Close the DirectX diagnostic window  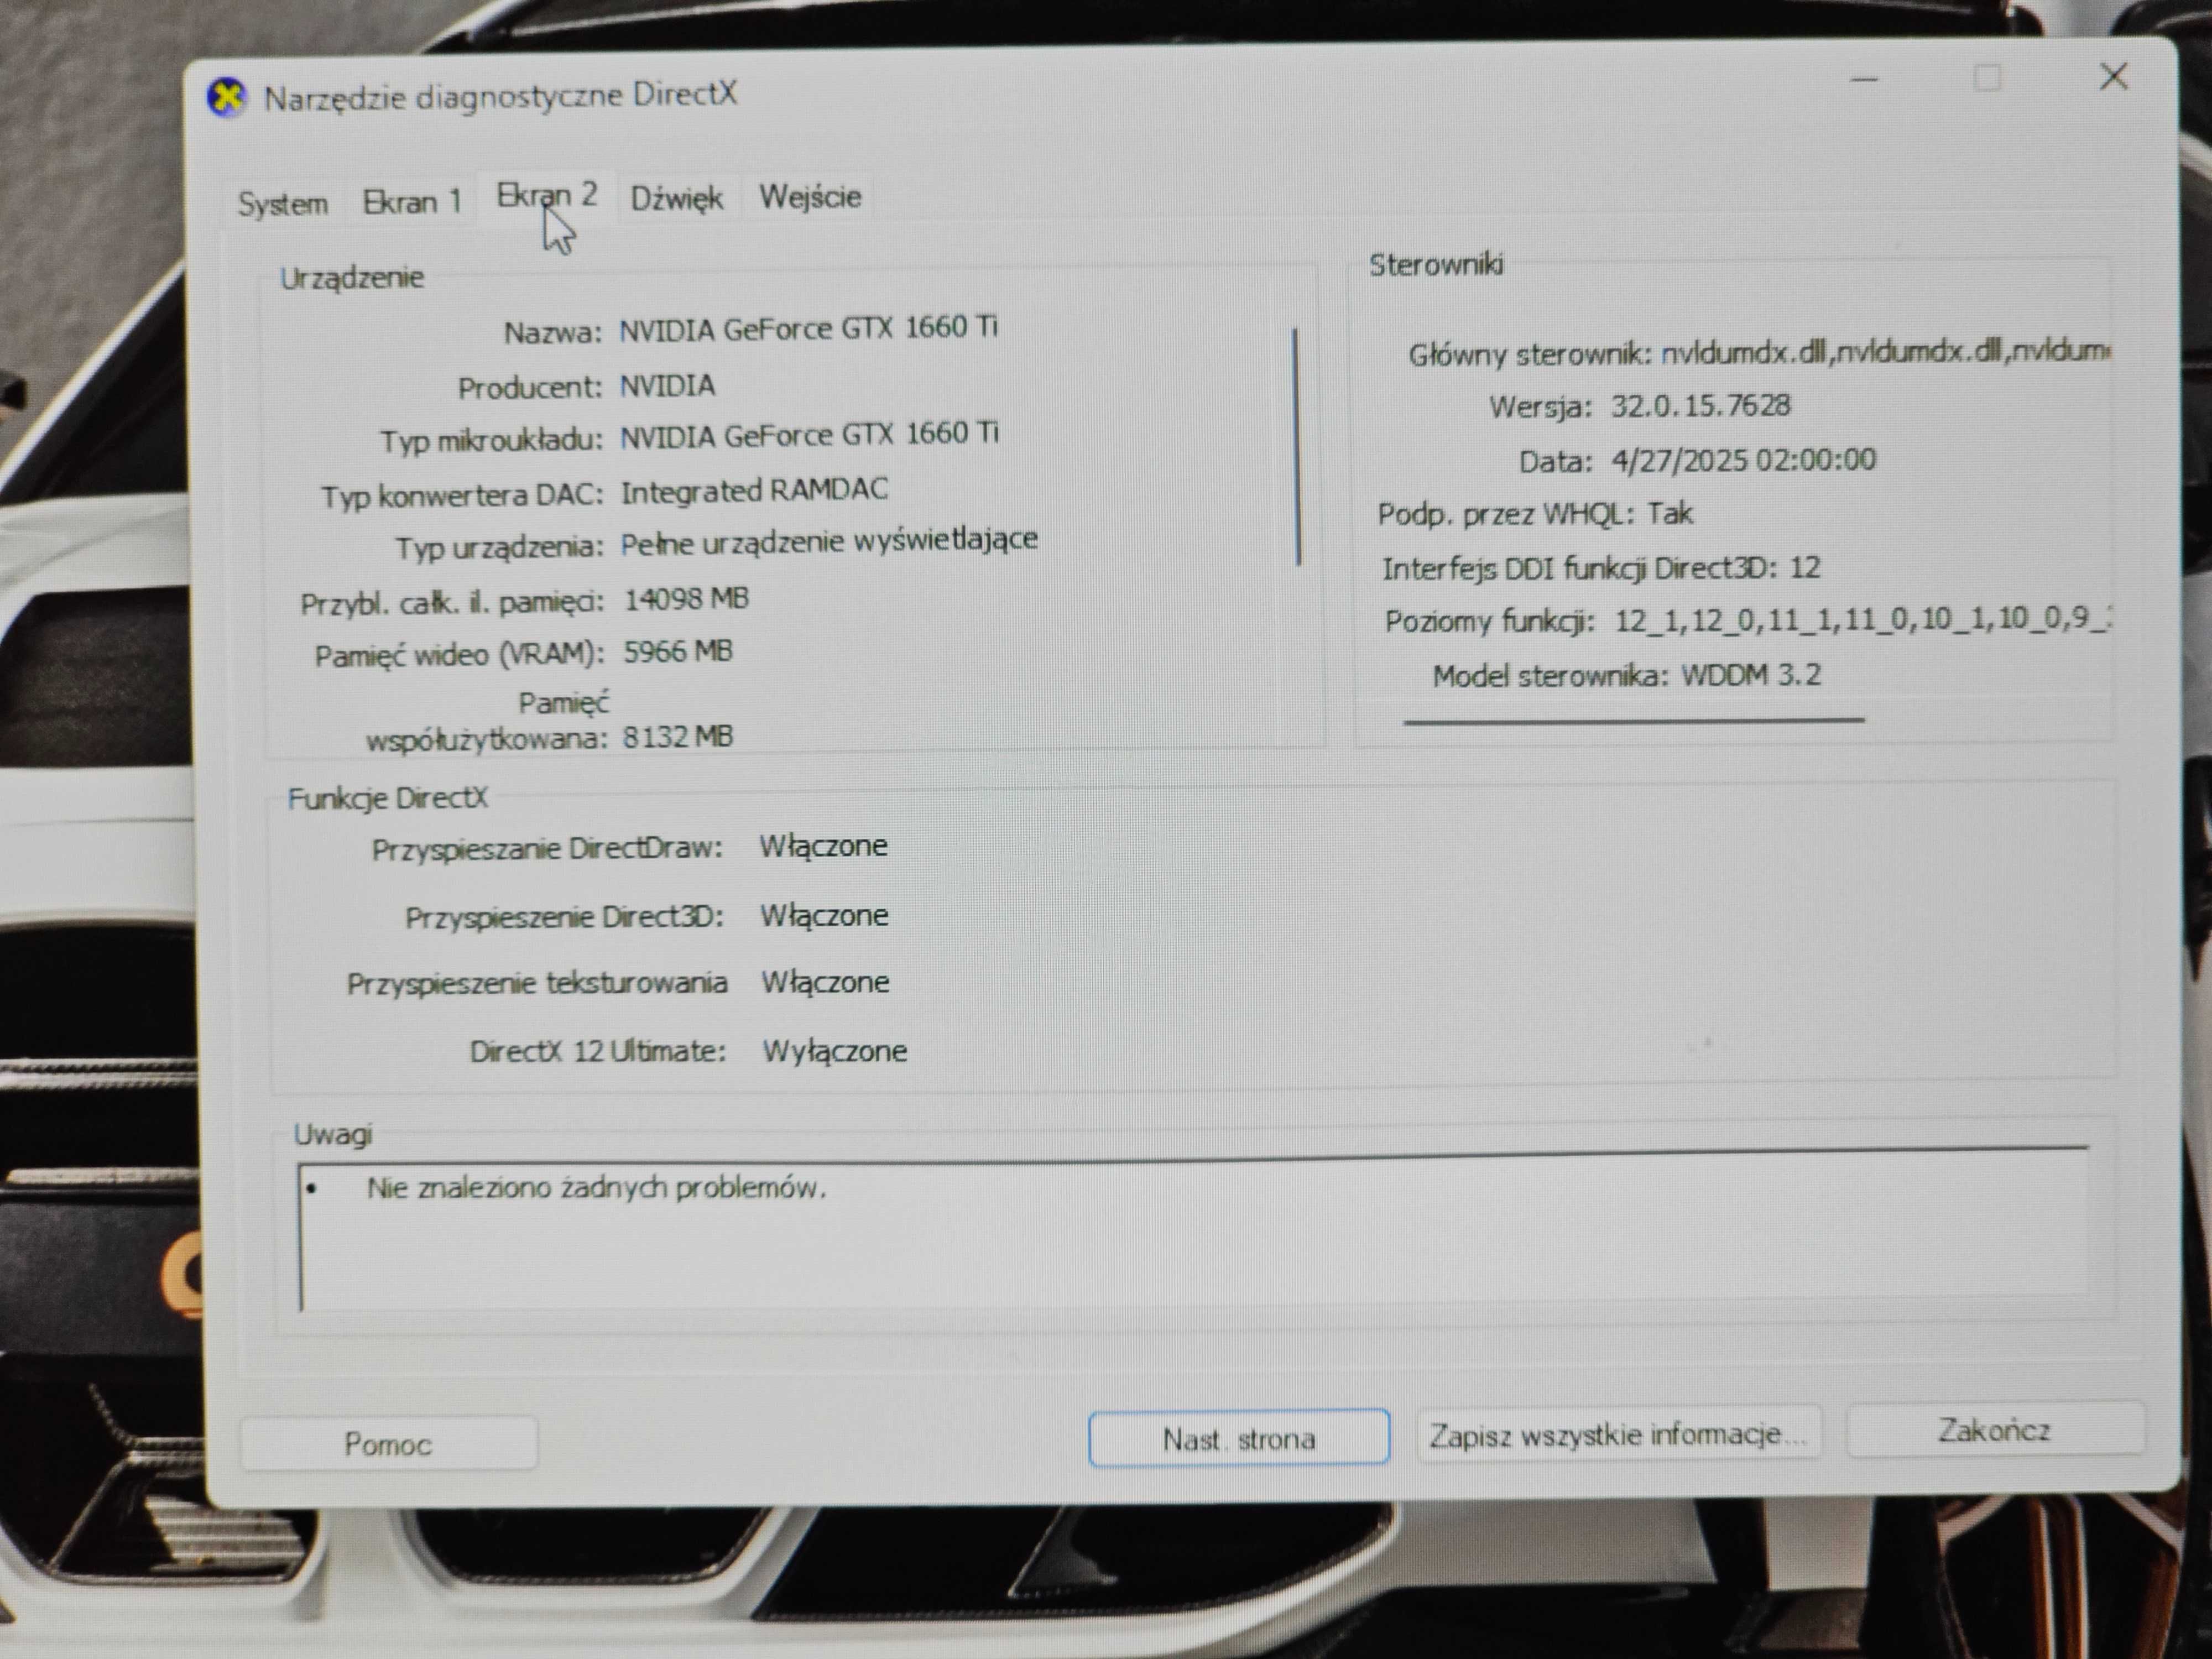pos(2113,77)
